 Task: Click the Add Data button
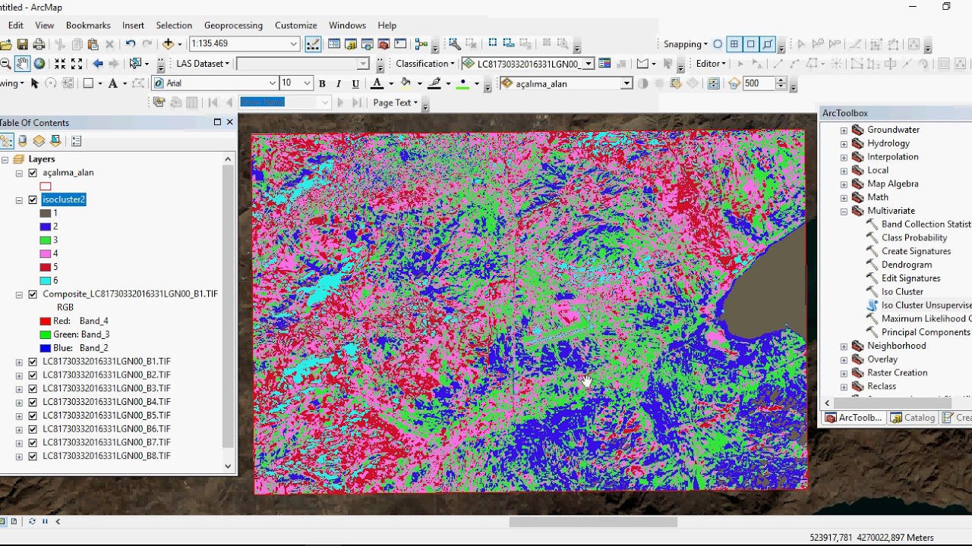pos(168,44)
